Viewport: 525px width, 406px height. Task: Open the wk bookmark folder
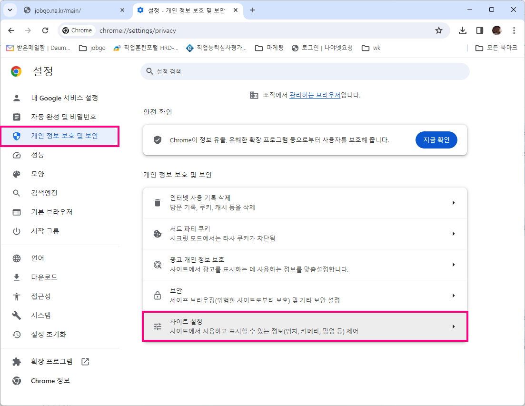point(371,48)
